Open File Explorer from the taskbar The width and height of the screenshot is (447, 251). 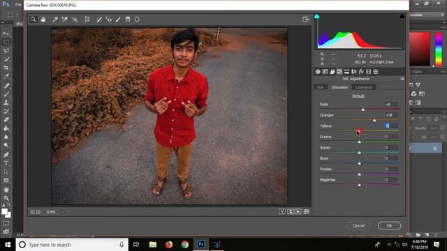153,245
